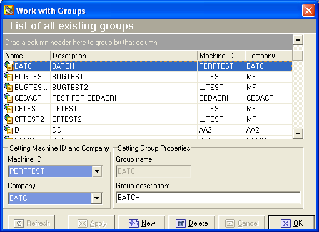The width and height of the screenshot is (319, 232).
Task: Click the BATCH Company combo box
Action: [55, 198]
